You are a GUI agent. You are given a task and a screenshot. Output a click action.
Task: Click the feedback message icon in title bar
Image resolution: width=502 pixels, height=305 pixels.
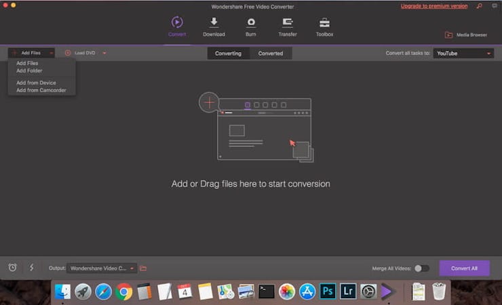(495, 5)
